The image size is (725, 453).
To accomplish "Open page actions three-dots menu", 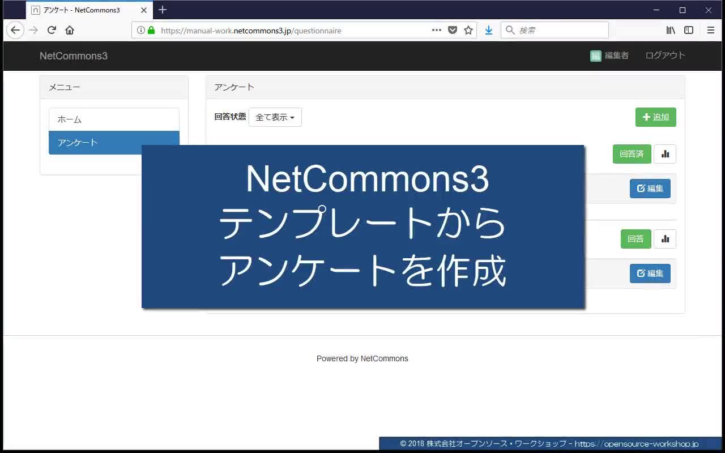I will click(437, 31).
